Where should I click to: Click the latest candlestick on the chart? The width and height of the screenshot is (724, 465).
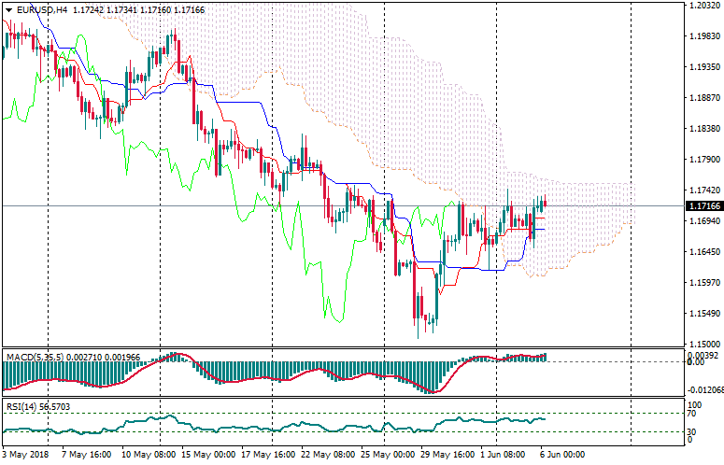tap(545, 202)
